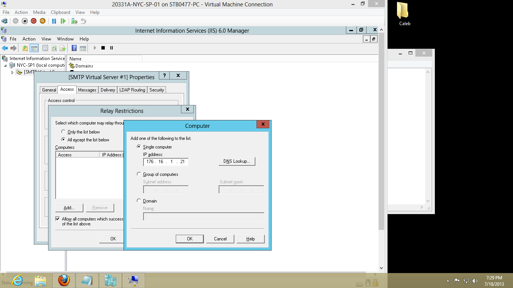Click the Pause item icon in IIS toolbar

coord(112,48)
